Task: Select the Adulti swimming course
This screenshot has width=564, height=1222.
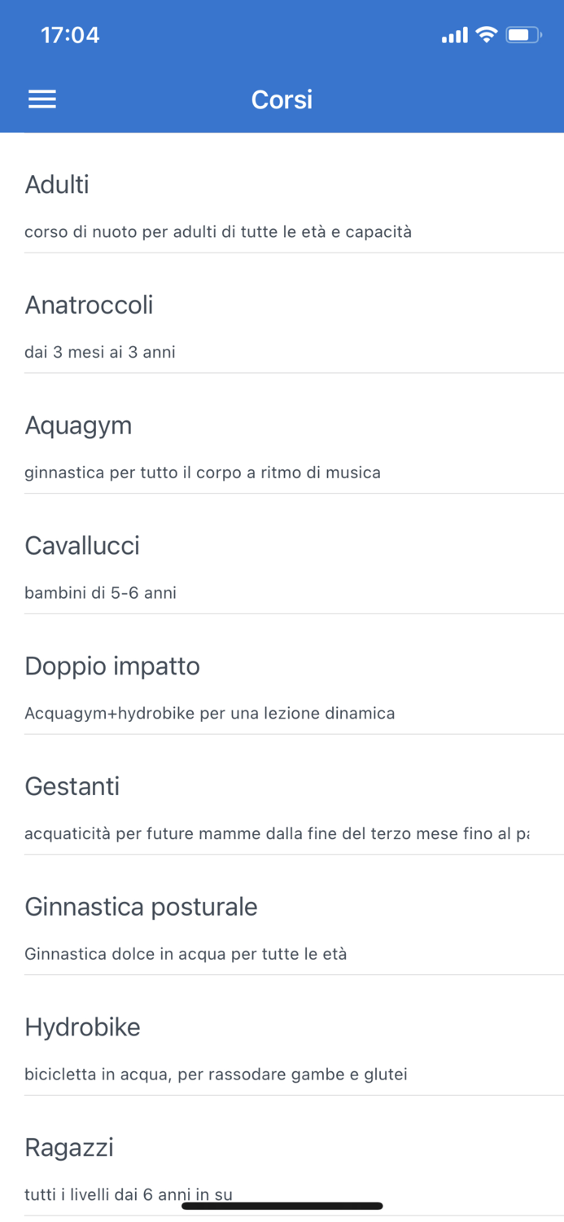Action: click(56, 185)
